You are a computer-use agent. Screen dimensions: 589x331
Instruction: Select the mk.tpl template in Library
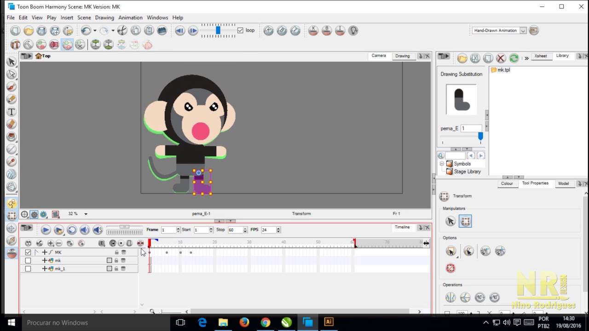point(500,70)
